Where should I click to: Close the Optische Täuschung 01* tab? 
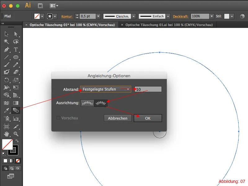[26, 25]
